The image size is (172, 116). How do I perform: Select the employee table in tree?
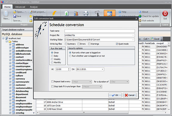click(x=21, y=100)
